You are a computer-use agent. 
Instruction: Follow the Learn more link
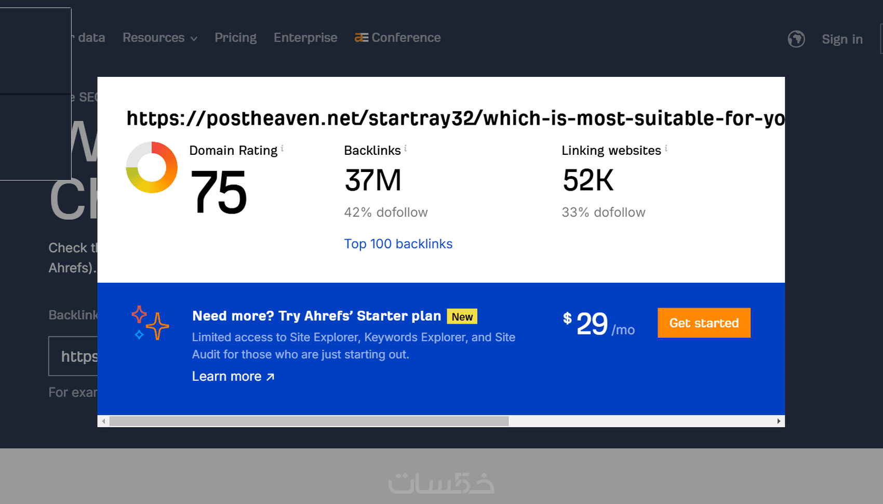233,376
